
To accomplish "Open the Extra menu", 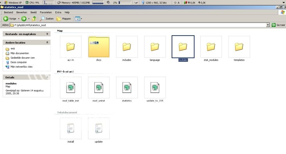I will point(58,12).
